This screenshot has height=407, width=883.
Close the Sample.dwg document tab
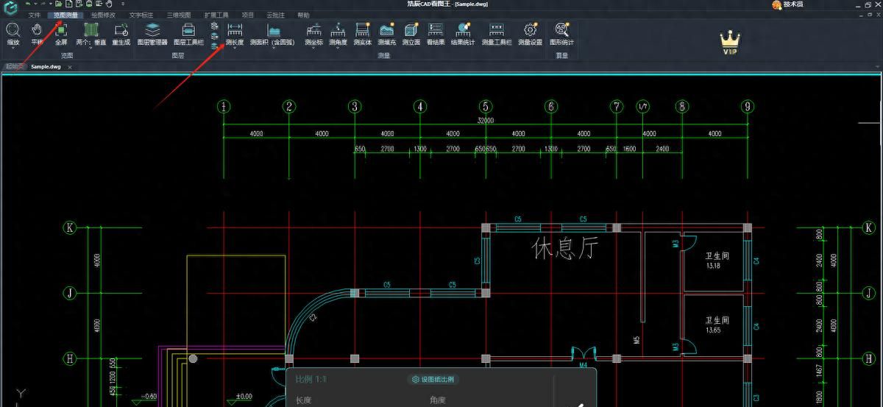point(70,67)
